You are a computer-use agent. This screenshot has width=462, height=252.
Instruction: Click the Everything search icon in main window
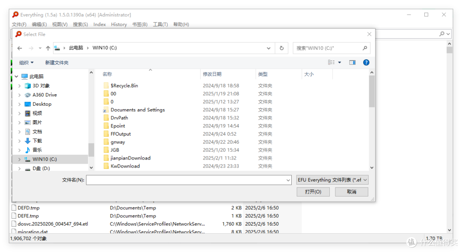(441, 34)
